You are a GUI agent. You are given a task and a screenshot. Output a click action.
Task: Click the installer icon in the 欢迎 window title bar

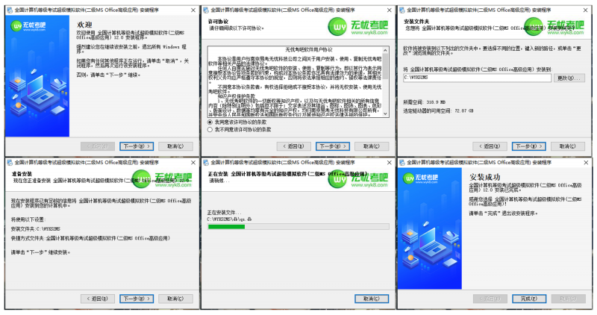point(10,10)
